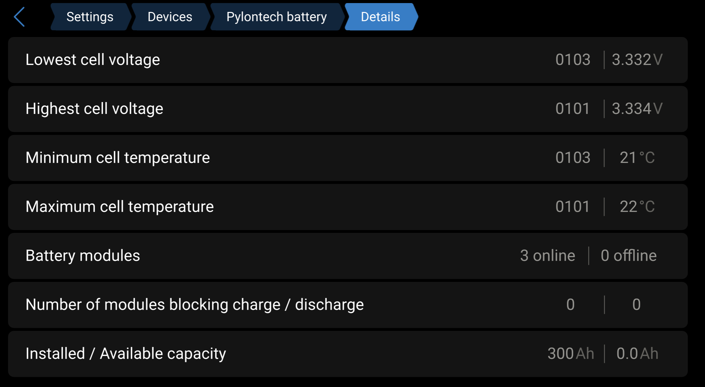Select the 0.0Ah available capacity value
705x387 pixels.
[x=637, y=354]
